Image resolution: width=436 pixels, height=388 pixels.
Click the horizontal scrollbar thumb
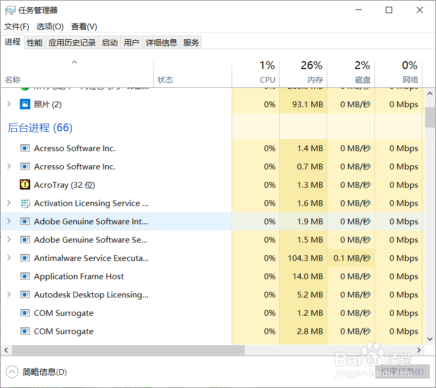pos(128,350)
